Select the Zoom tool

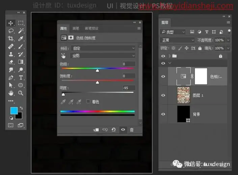[21, 93]
